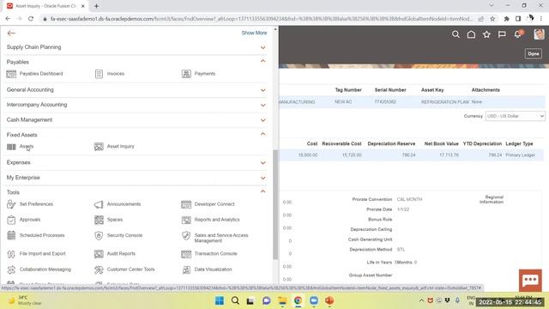Open Customer Center Tools

[x=130, y=270]
